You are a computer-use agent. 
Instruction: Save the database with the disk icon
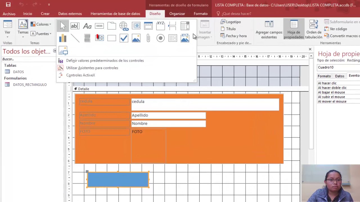tap(8, 4)
